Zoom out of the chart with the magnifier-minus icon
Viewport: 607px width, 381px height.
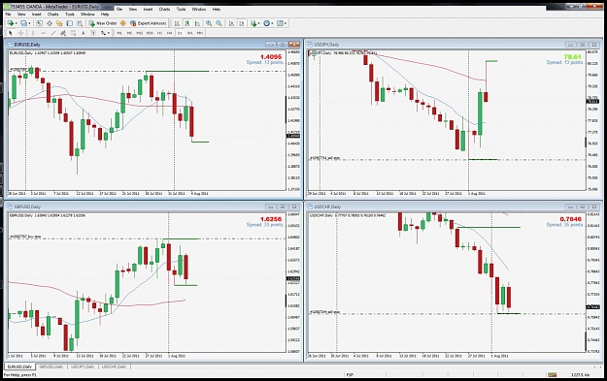pyautogui.click(x=219, y=23)
